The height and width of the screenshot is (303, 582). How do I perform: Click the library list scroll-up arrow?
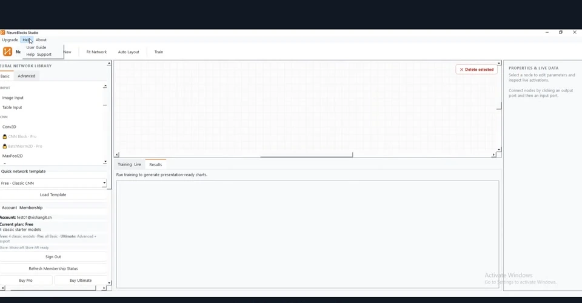pos(105,86)
